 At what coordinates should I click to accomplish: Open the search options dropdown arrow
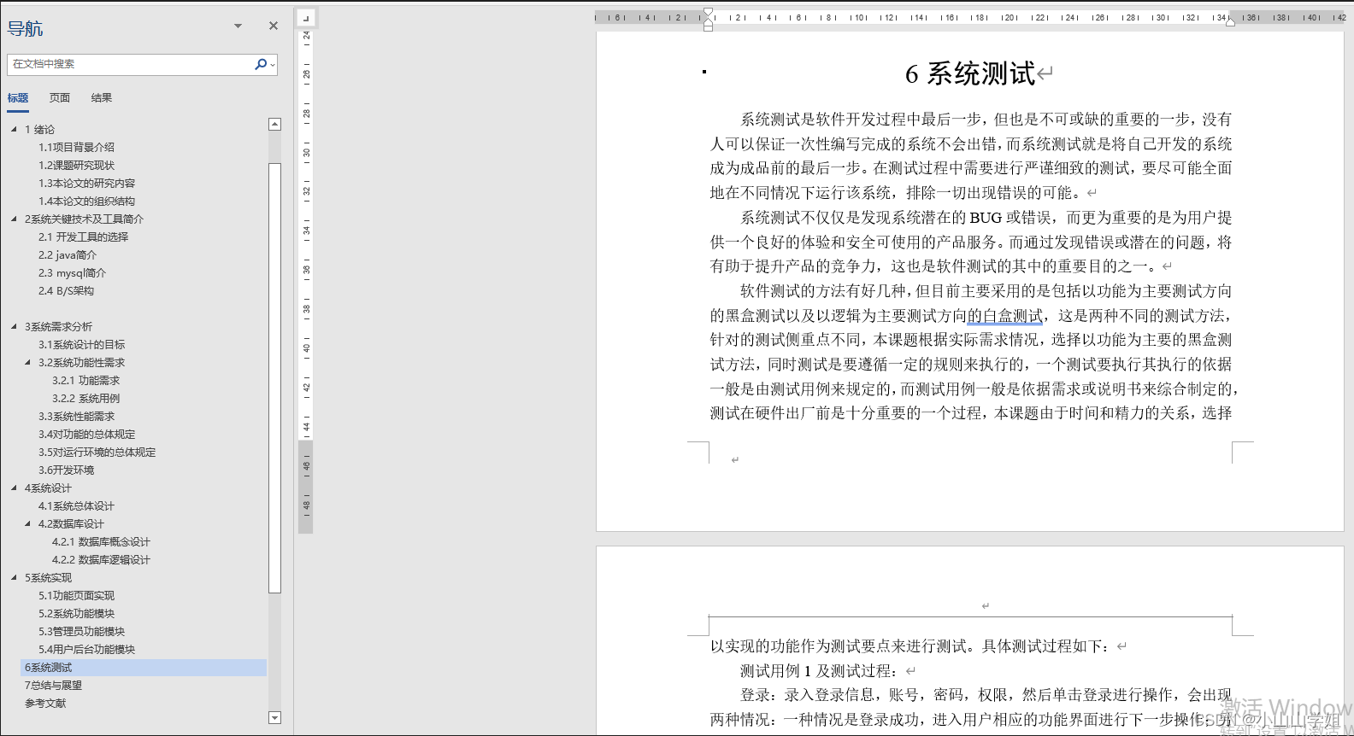273,65
